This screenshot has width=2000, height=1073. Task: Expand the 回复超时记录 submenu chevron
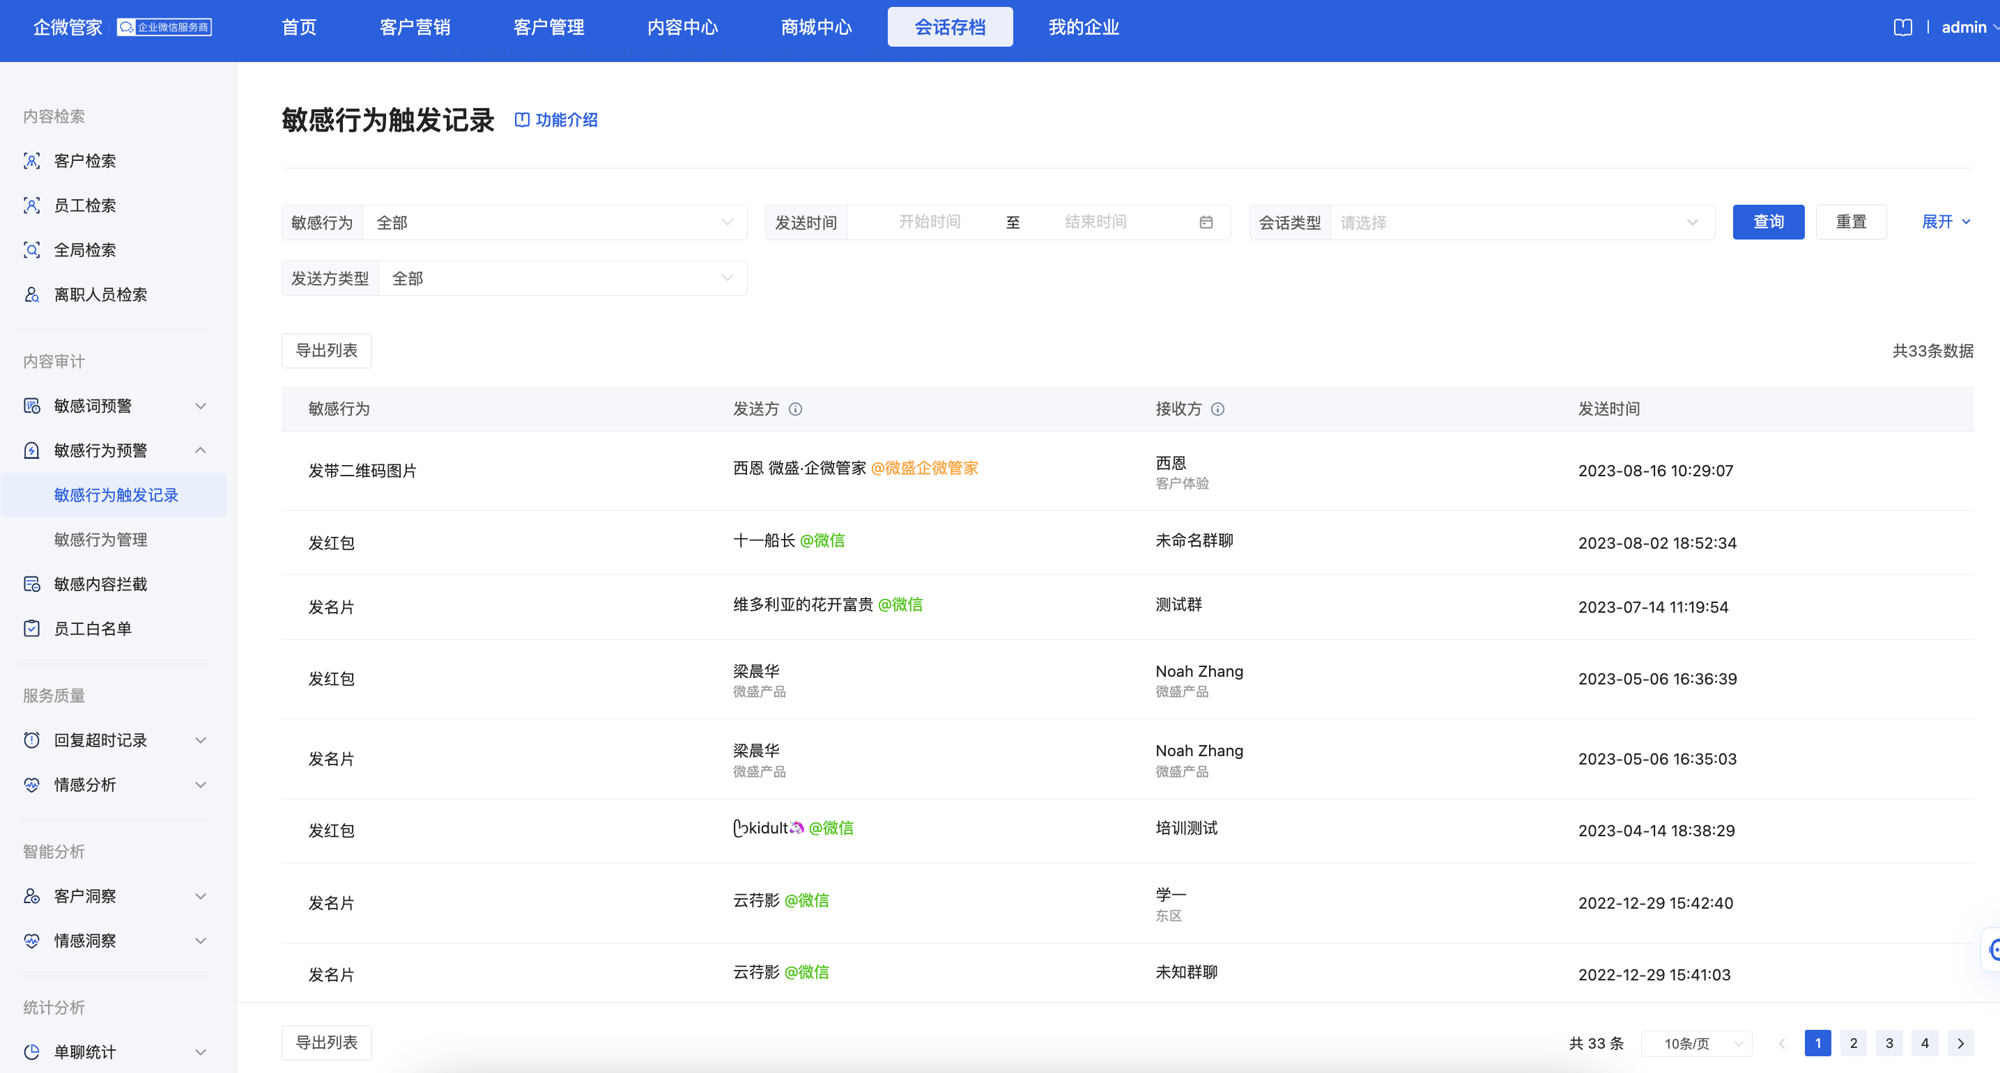(x=200, y=740)
